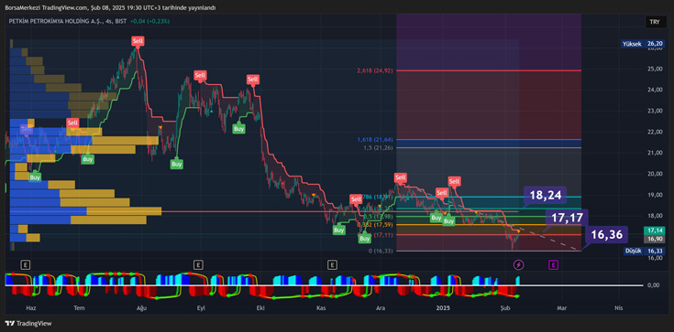Click the 22,00 price axis label
The height and width of the screenshot is (332, 674).
point(654,132)
